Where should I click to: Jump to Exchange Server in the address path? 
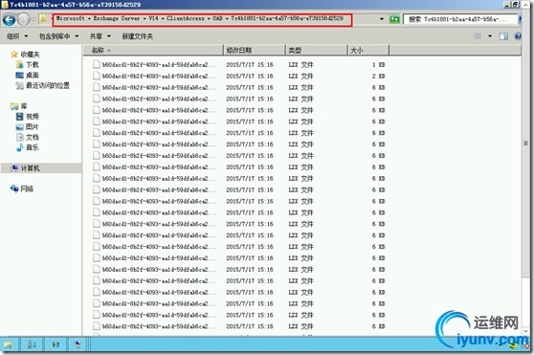117,18
